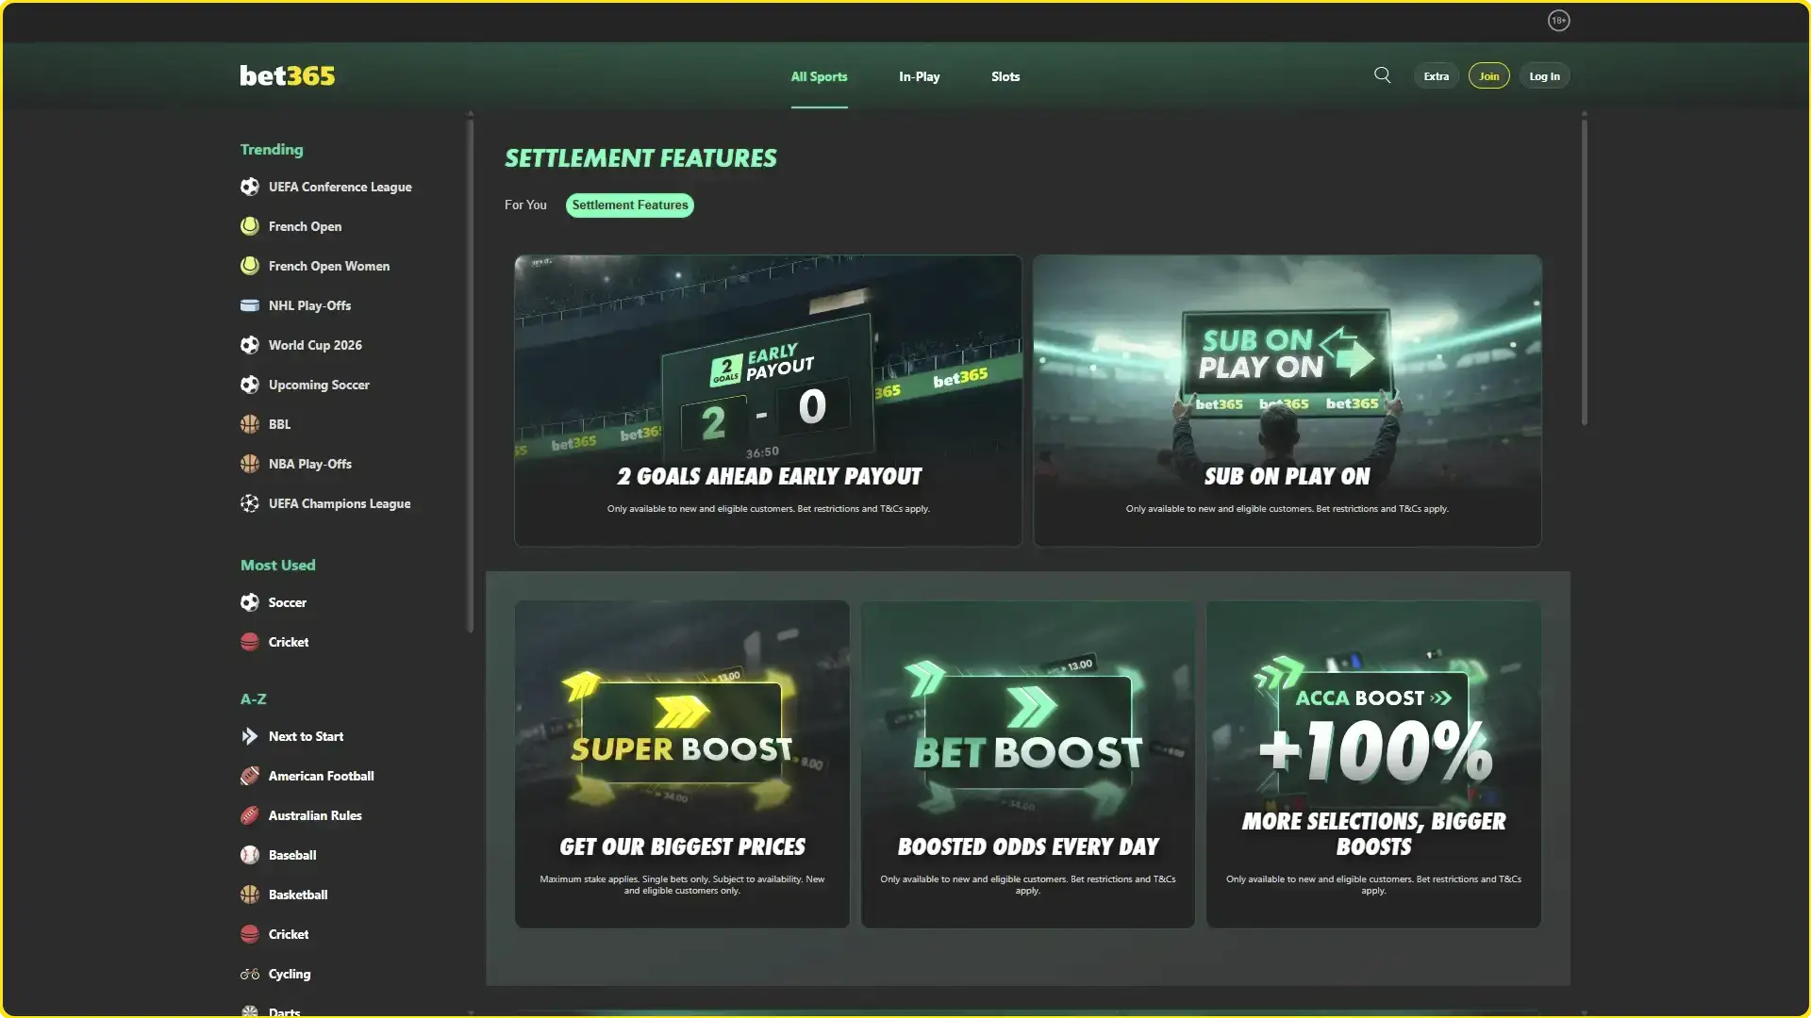
Task: Click the A-Z section heading
Action: (x=253, y=698)
